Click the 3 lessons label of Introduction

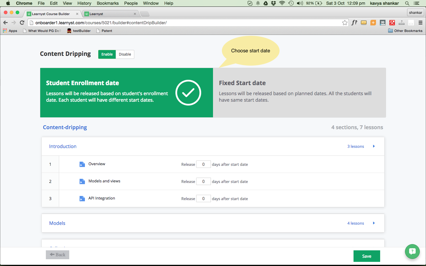point(356,146)
